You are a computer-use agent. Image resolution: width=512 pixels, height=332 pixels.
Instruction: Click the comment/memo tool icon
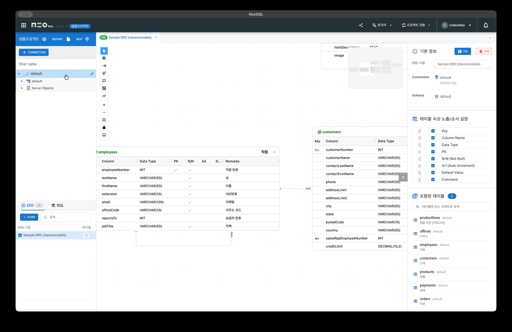(104, 81)
